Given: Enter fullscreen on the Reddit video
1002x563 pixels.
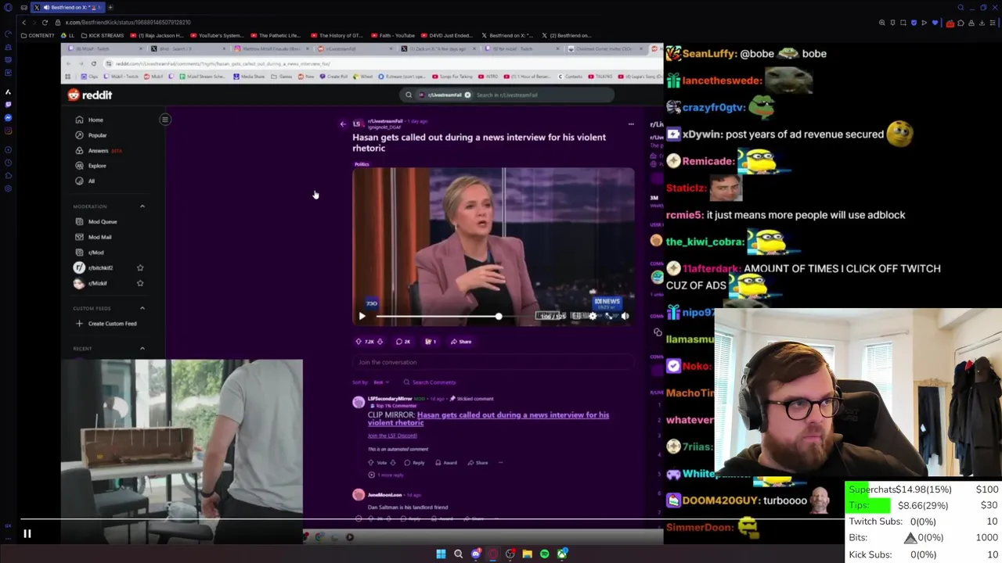Looking at the screenshot, I should (x=609, y=316).
